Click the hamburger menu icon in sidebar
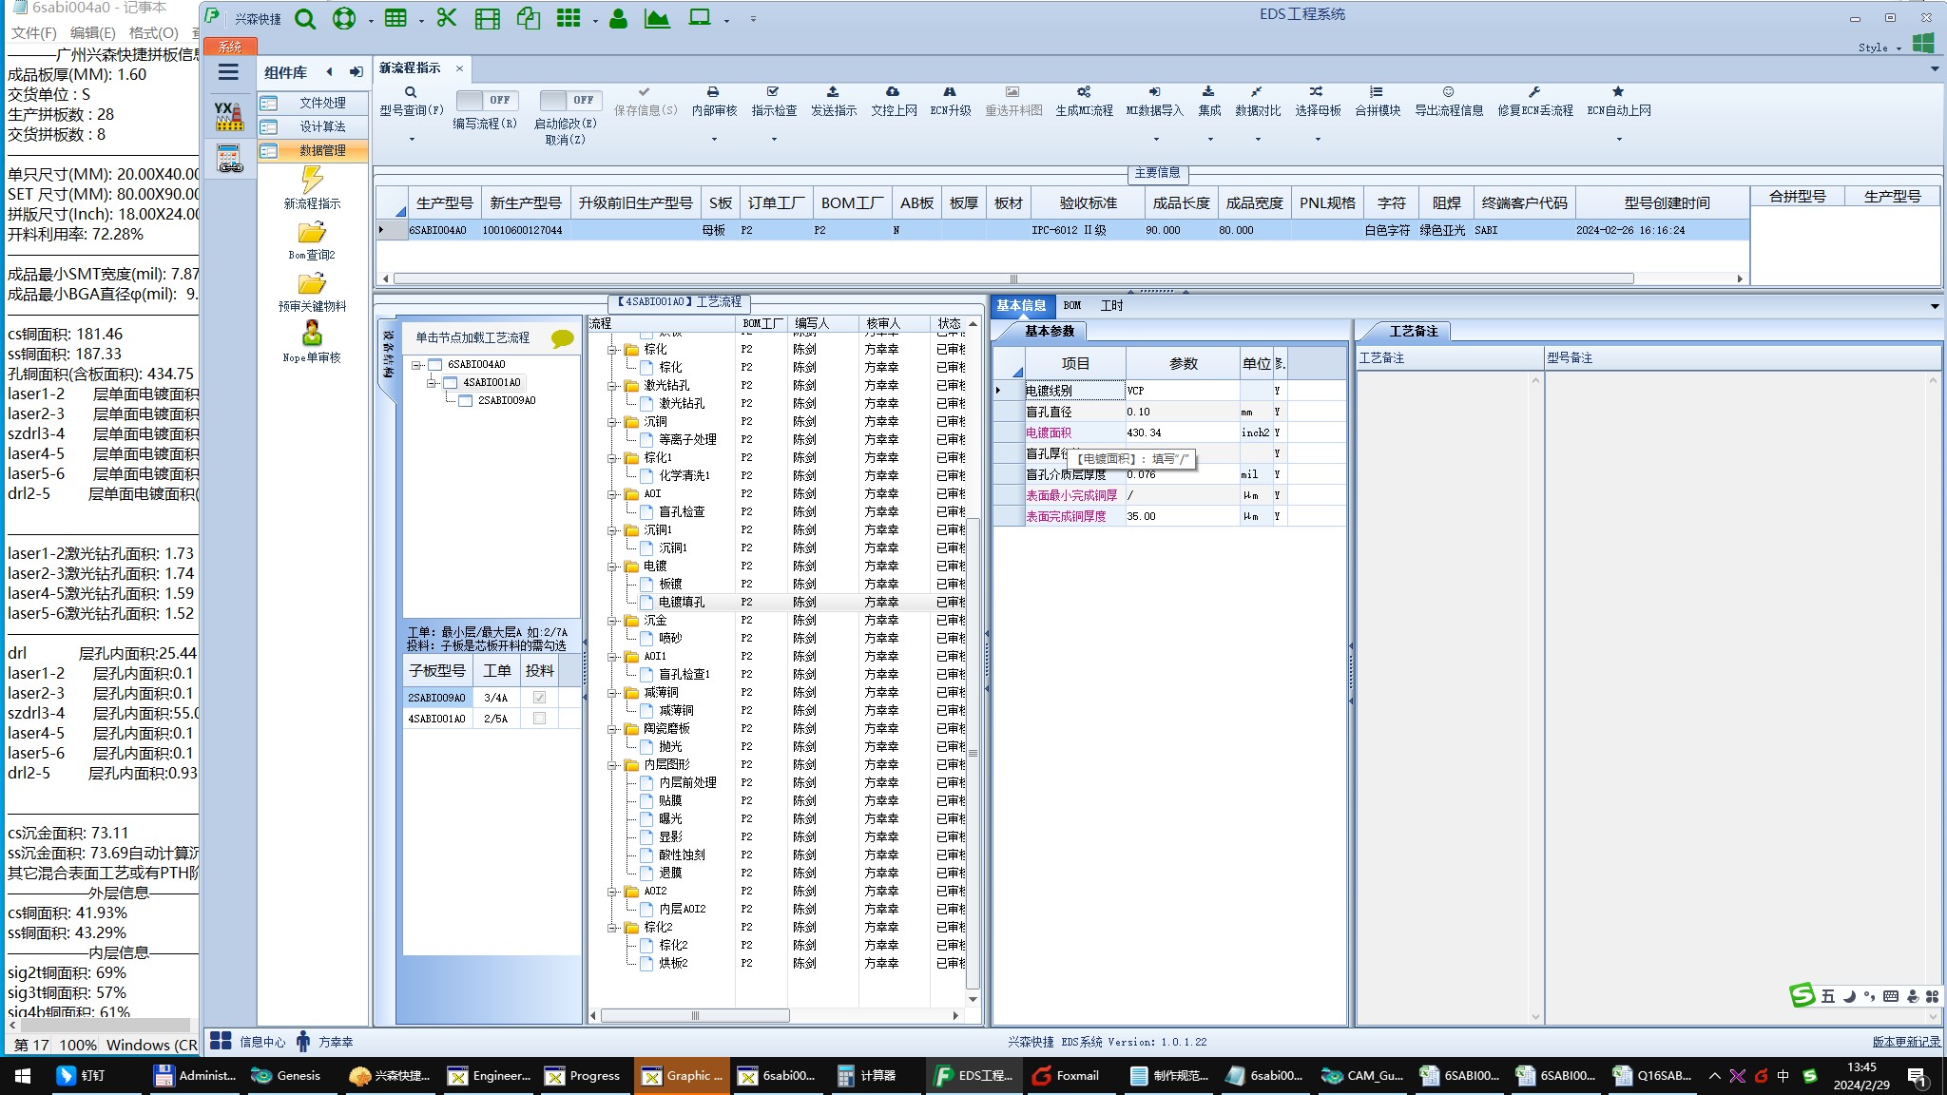This screenshot has height=1095, width=1947. coord(228,72)
